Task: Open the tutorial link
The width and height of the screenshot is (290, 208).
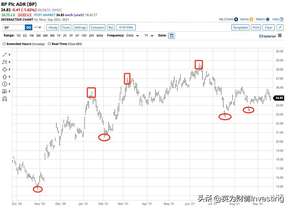Action: tap(270, 36)
